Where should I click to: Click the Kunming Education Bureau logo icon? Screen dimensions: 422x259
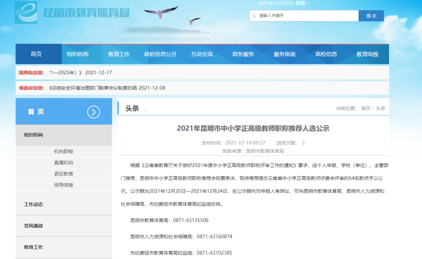(x=26, y=13)
